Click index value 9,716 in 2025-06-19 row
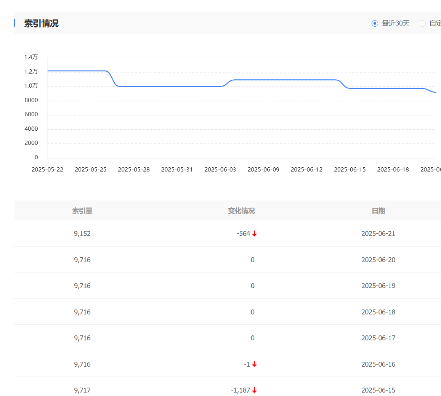441x396 pixels. pos(82,286)
